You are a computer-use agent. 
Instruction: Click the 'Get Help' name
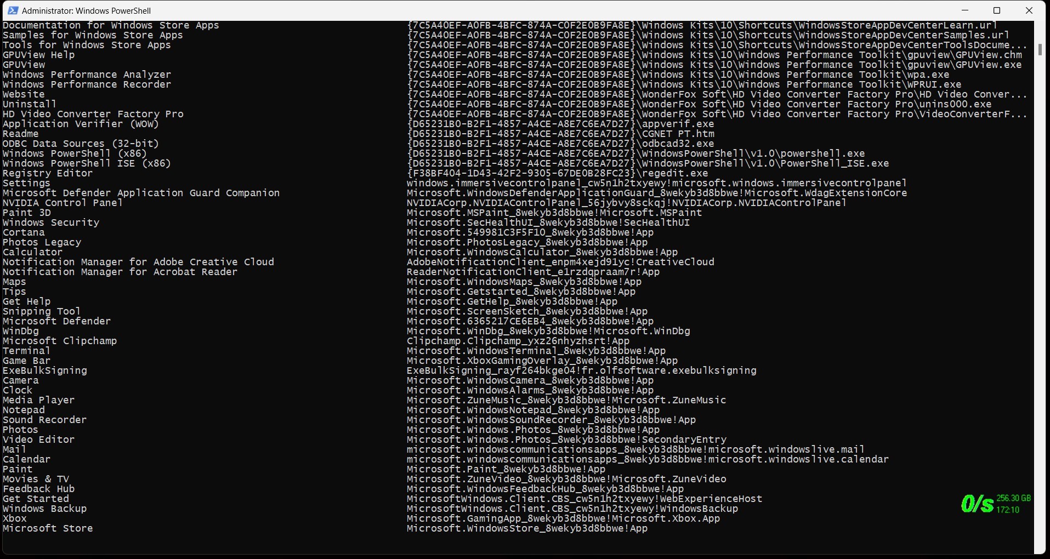pyautogui.click(x=27, y=301)
